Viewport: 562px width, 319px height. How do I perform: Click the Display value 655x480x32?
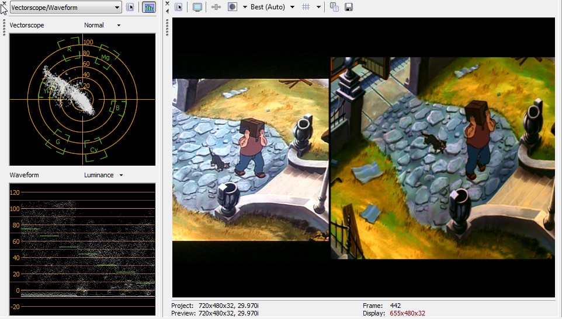pyautogui.click(x=408, y=313)
